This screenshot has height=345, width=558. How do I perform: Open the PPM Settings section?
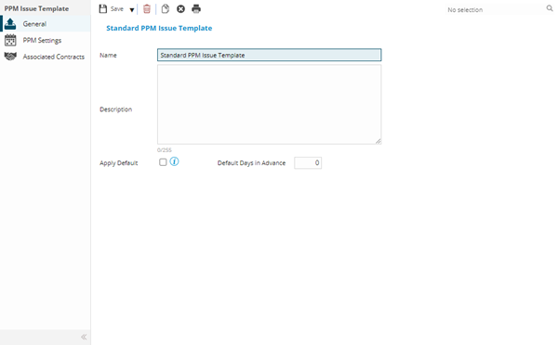[x=46, y=40]
